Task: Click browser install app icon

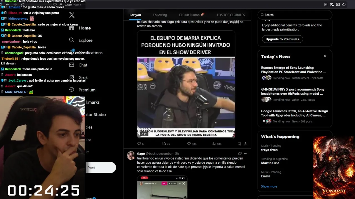Action: (x=338, y=5)
